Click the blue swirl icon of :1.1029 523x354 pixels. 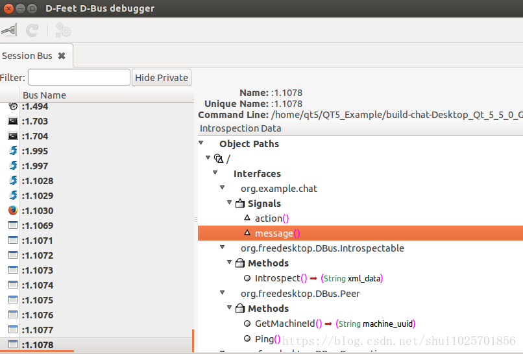click(13, 195)
